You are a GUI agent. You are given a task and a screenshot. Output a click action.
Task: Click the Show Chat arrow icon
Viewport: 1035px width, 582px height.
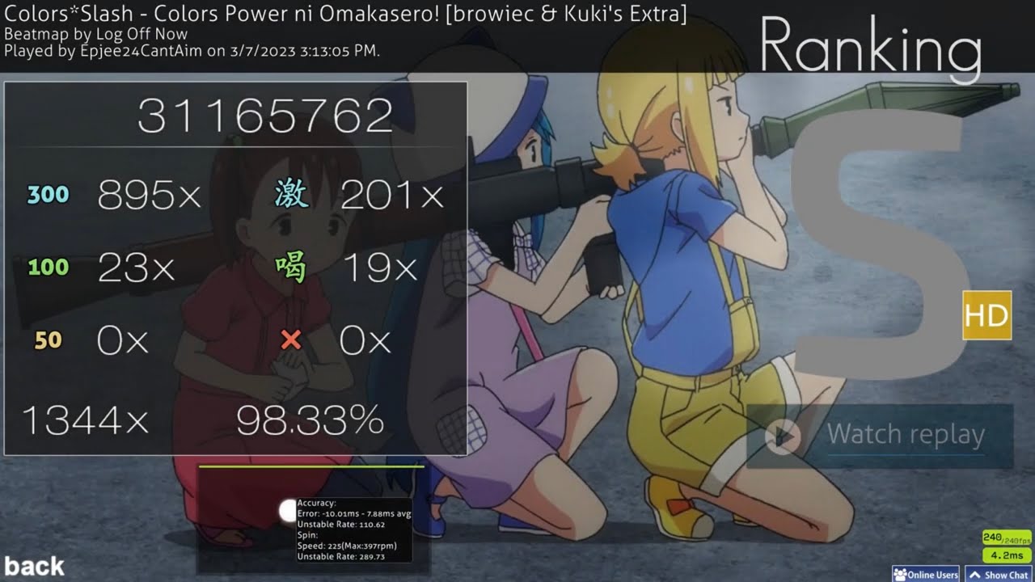[974, 575]
